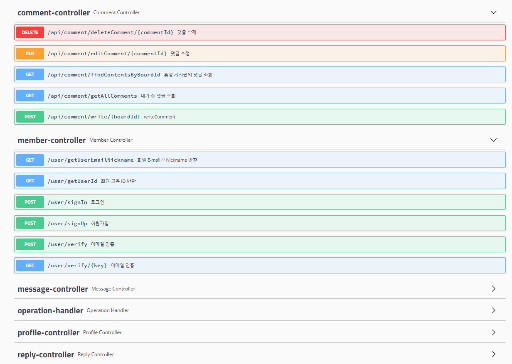512x364 pixels.
Task: Open GET /user/verify/{key} endpoint
Action: point(77,266)
